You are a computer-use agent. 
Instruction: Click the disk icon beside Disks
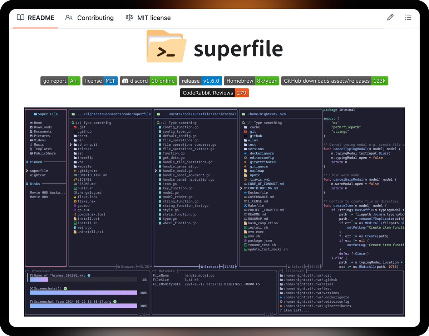coord(27,184)
